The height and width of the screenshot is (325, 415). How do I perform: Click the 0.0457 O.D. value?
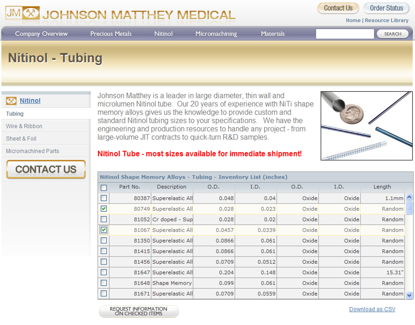(x=225, y=230)
